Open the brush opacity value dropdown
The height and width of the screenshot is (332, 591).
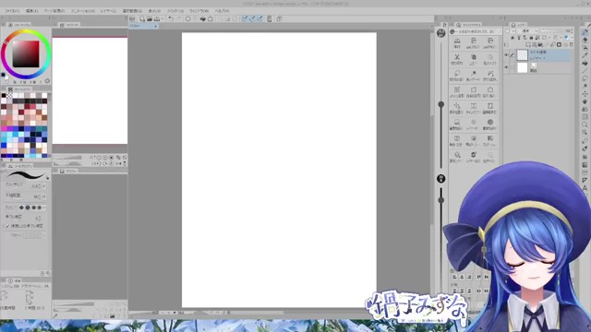[44, 196]
